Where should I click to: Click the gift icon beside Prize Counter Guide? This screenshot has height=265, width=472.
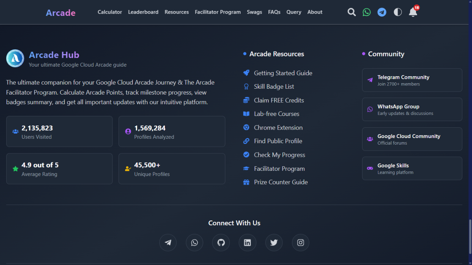[246, 182]
